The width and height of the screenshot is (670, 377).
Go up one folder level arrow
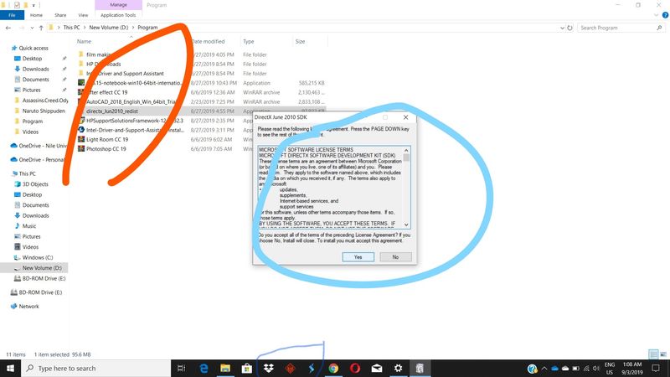click(41, 28)
